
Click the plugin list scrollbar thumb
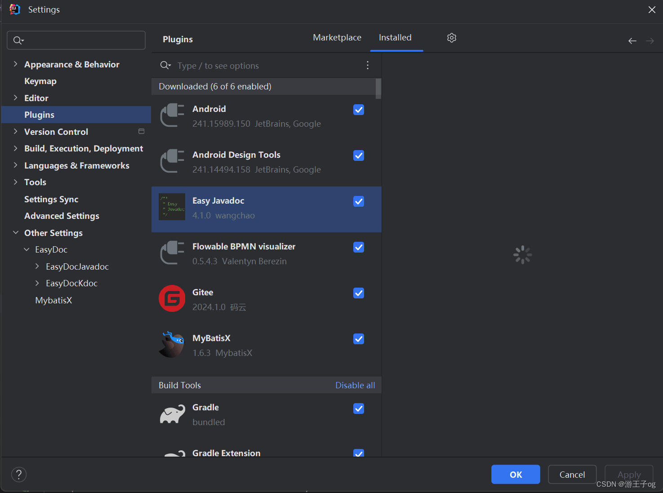[x=378, y=89]
